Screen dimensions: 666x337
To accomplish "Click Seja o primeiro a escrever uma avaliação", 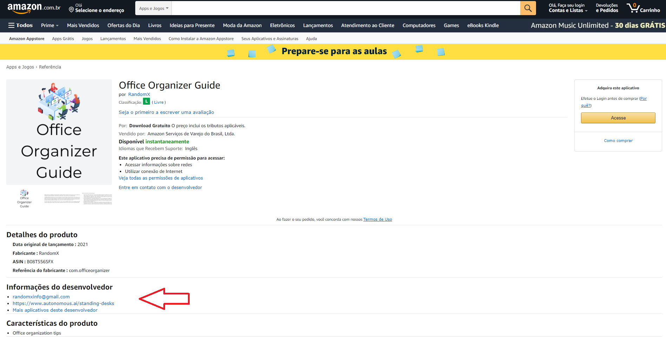I will click(166, 112).
